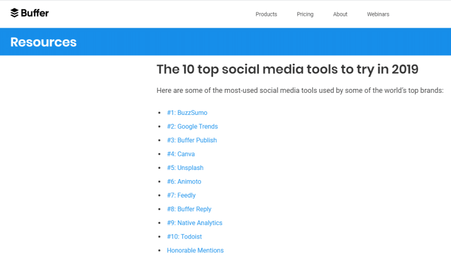Click the intro paragraph about top brands
The height and width of the screenshot is (264, 451).
[300, 91]
